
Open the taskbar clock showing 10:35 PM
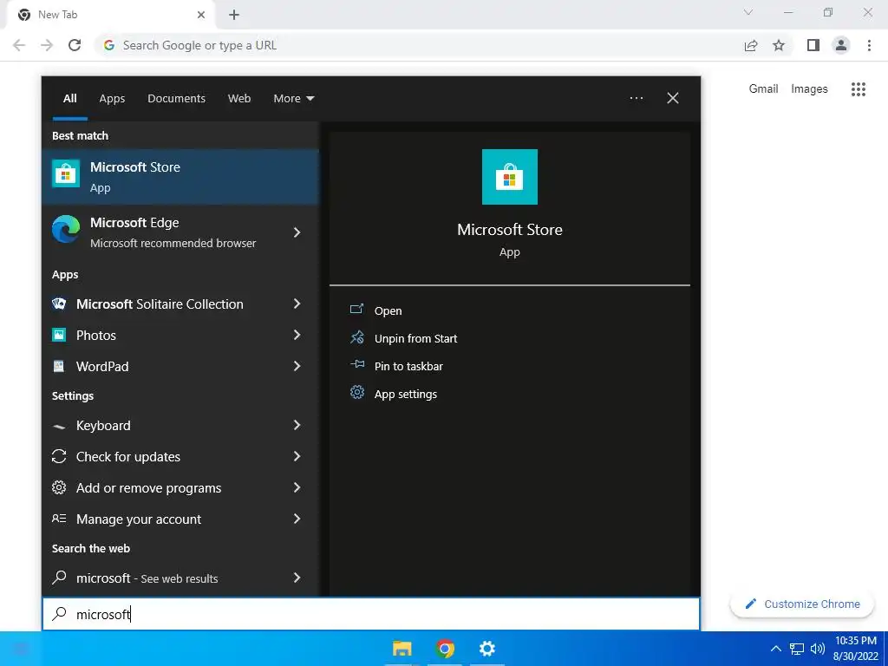coord(855,649)
